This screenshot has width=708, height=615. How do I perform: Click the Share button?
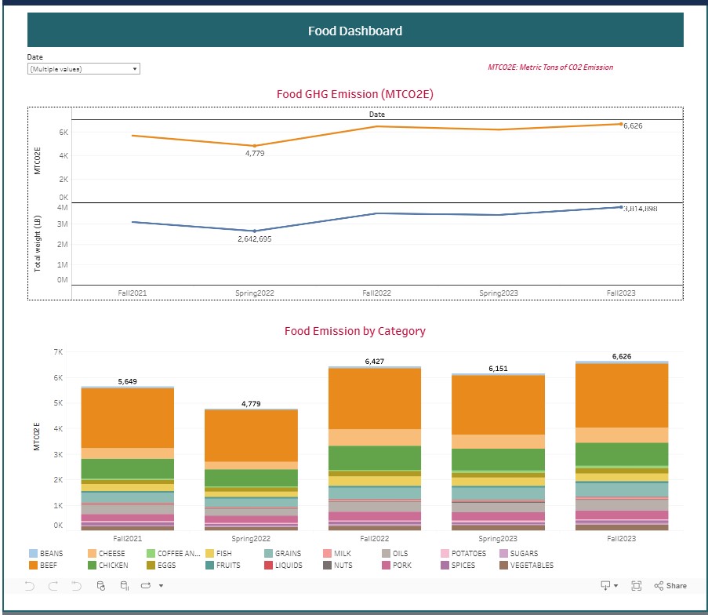coord(670,585)
